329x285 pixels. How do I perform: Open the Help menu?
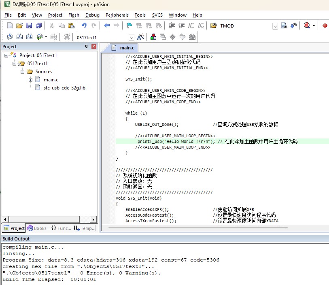pyautogui.click(x=197, y=15)
